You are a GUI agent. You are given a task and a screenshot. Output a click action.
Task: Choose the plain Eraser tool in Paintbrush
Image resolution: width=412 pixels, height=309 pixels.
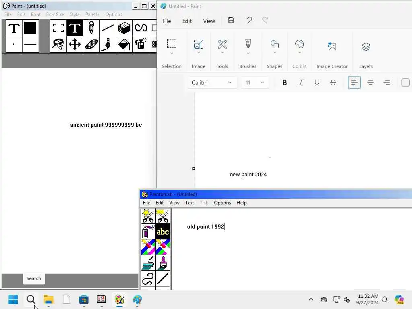click(x=163, y=247)
